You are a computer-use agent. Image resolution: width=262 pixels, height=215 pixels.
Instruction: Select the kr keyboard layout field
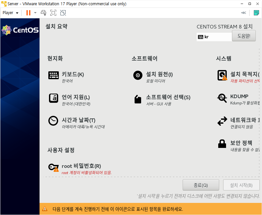point(214,37)
